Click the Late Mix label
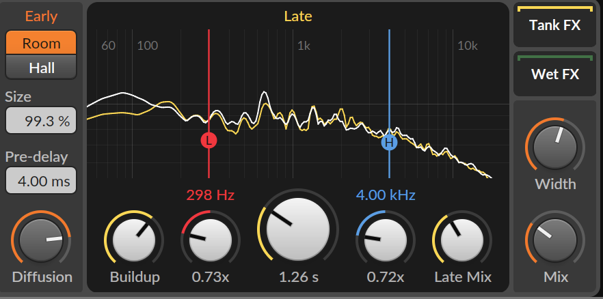 coord(463,277)
